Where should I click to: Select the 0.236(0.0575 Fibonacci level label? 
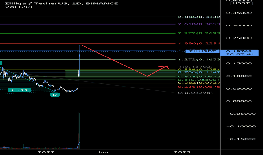coord(199,87)
